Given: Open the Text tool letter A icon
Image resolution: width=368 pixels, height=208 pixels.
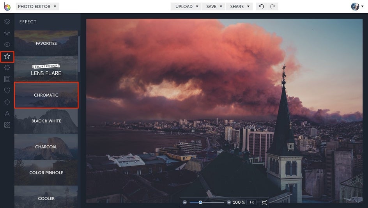Looking at the screenshot, I should click(x=7, y=113).
